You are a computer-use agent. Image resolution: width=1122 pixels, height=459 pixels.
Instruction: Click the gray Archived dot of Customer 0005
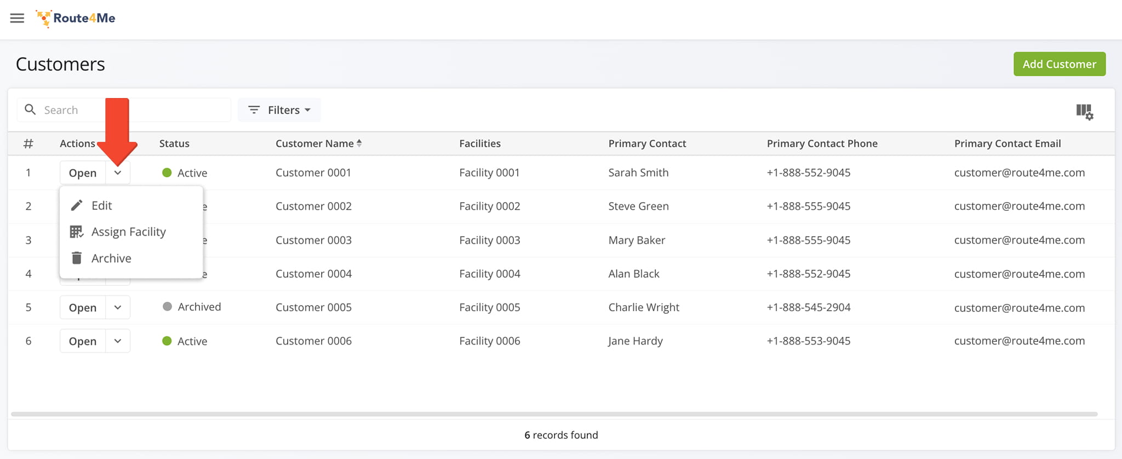[168, 307]
